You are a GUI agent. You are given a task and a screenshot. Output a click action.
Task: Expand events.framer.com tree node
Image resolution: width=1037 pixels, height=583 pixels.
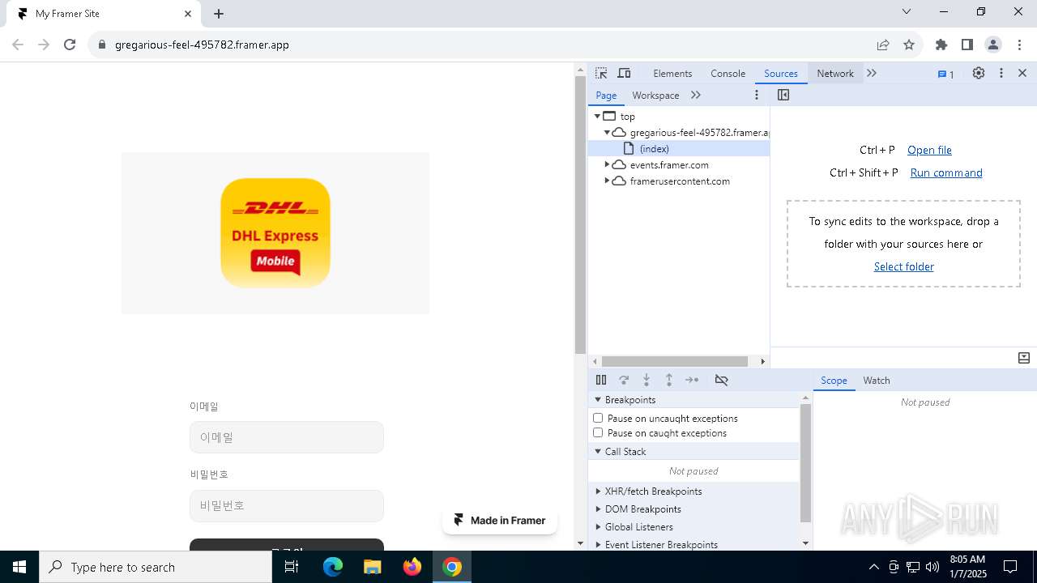607,164
